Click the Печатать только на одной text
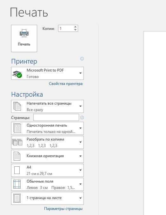The image size is (166, 215). (51, 132)
